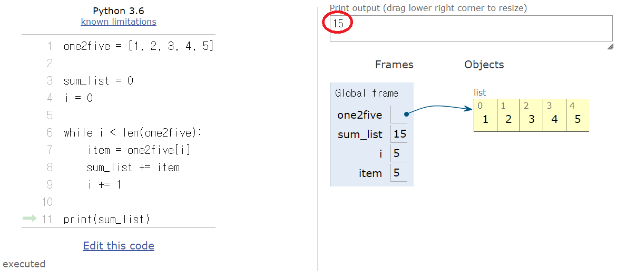Click the resize handle of print output box
Screen dimensions: 617x271
(610, 47)
